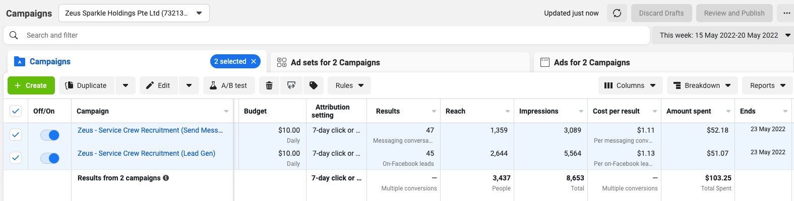
Task: Click the green Create button
Action: tap(31, 85)
